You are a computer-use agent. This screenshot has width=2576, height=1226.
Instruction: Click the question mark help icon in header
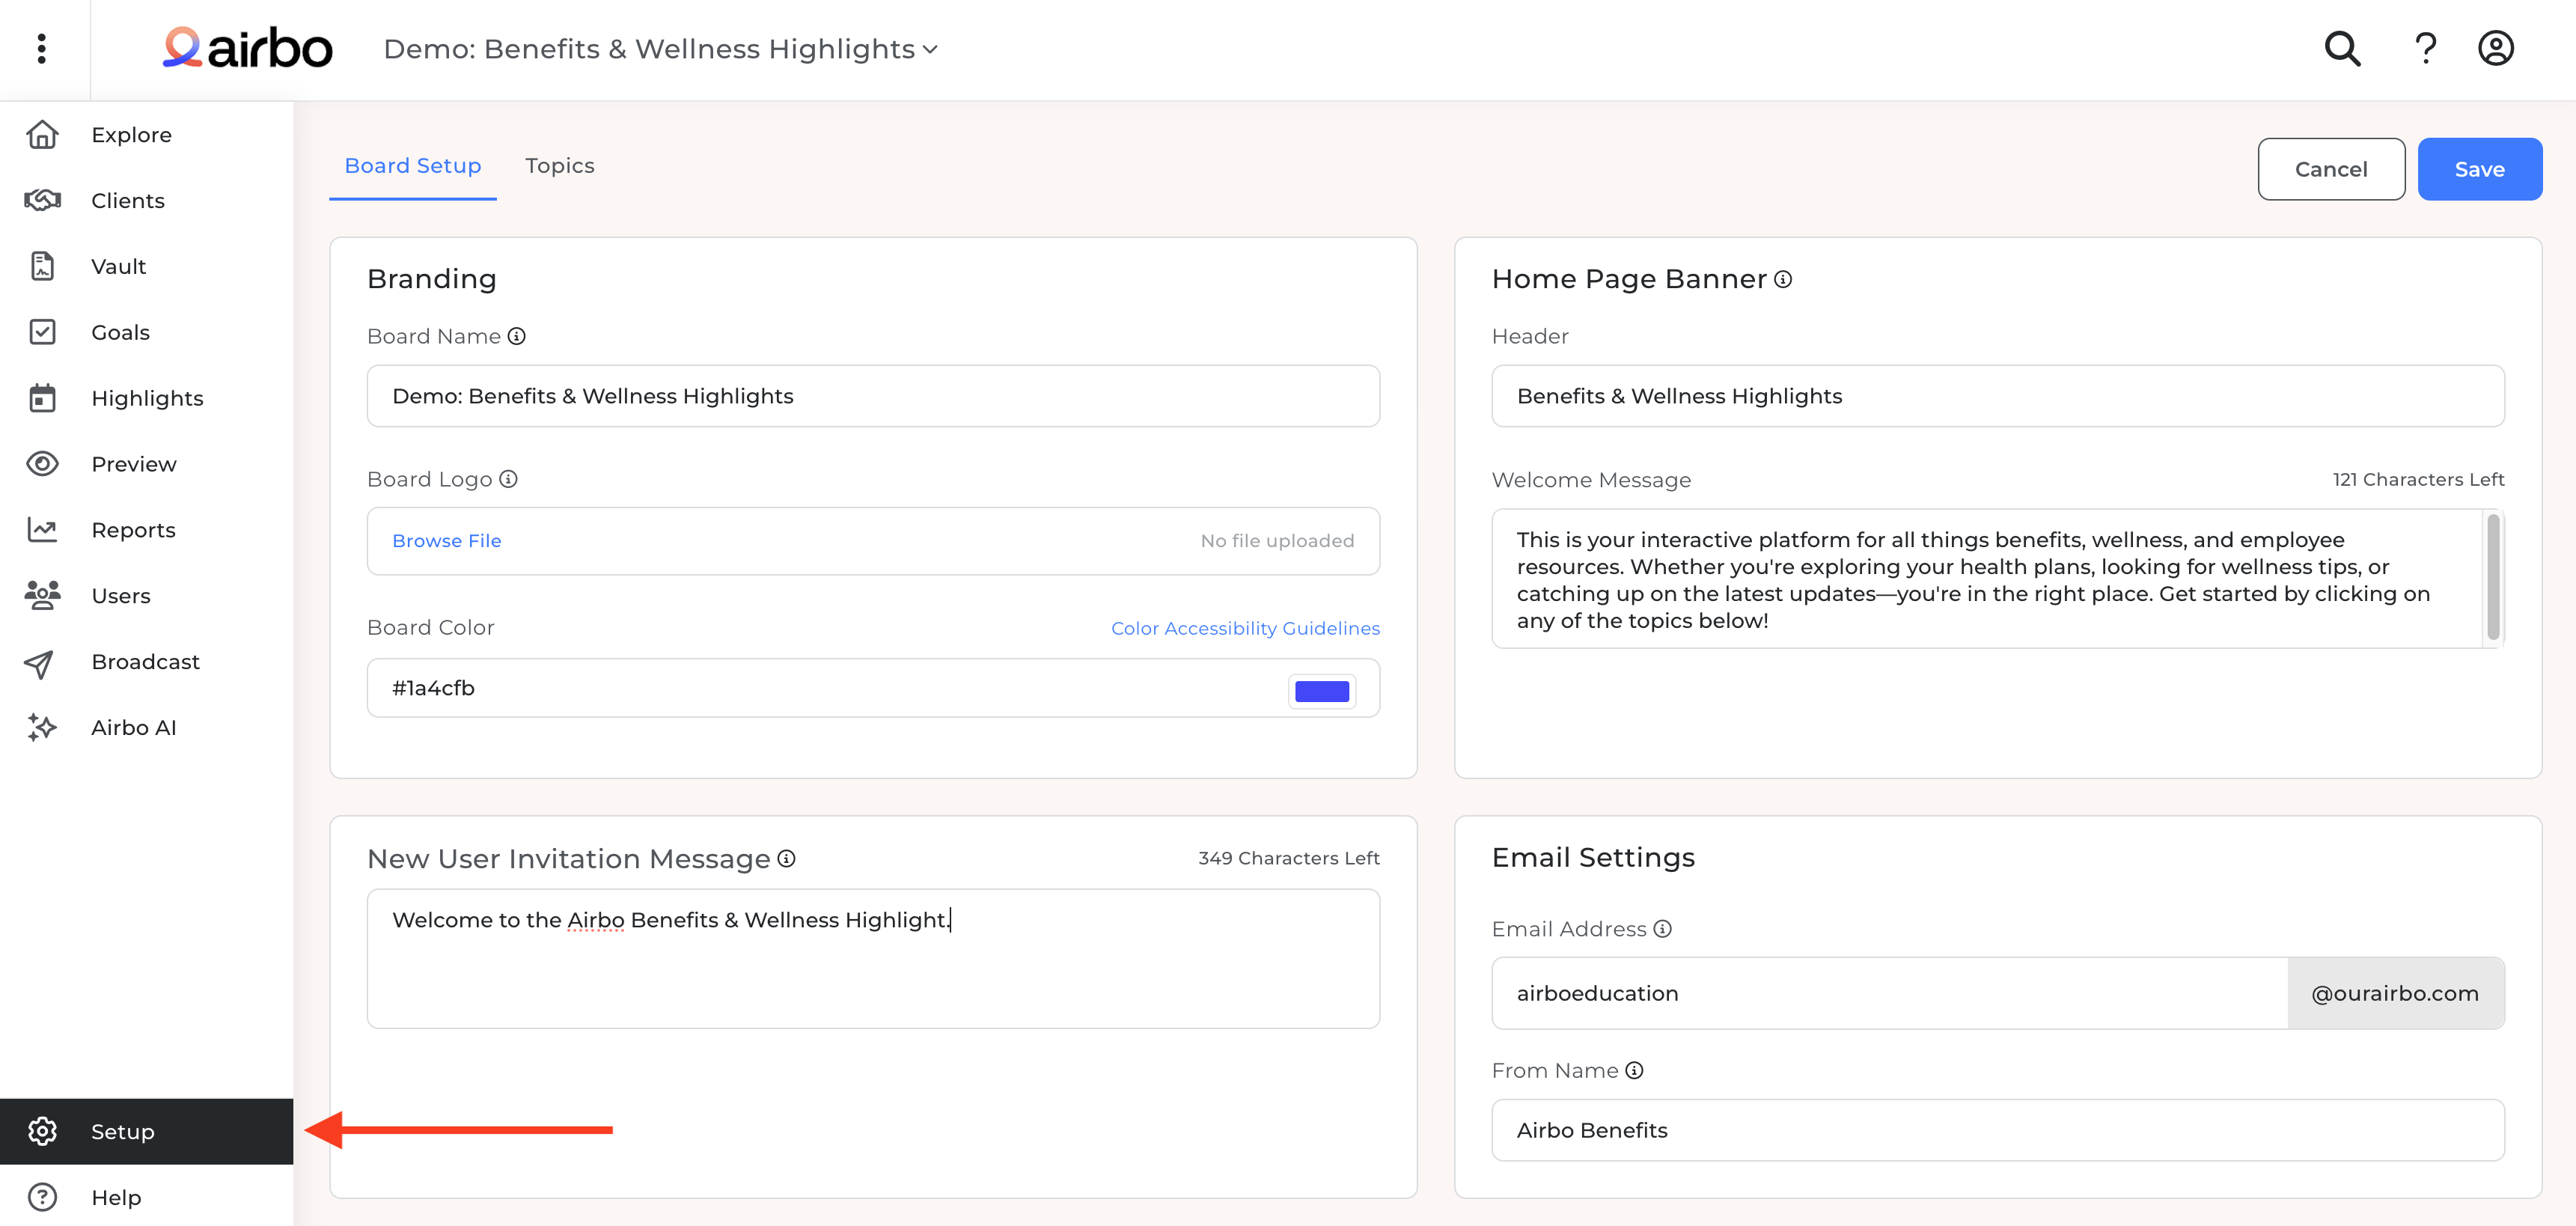coord(2425,48)
